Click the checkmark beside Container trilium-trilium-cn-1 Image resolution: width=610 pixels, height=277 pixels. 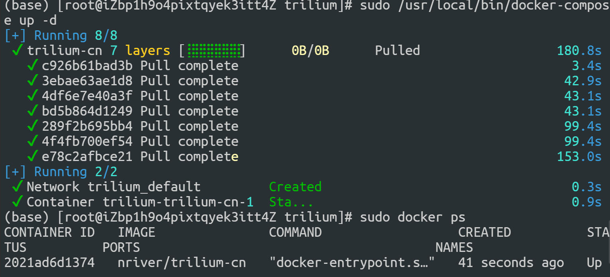(x=18, y=202)
